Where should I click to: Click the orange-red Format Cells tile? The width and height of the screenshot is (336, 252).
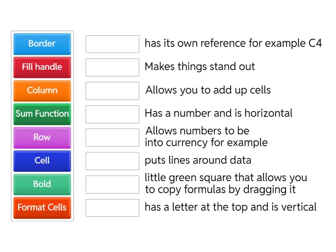click(x=42, y=207)
